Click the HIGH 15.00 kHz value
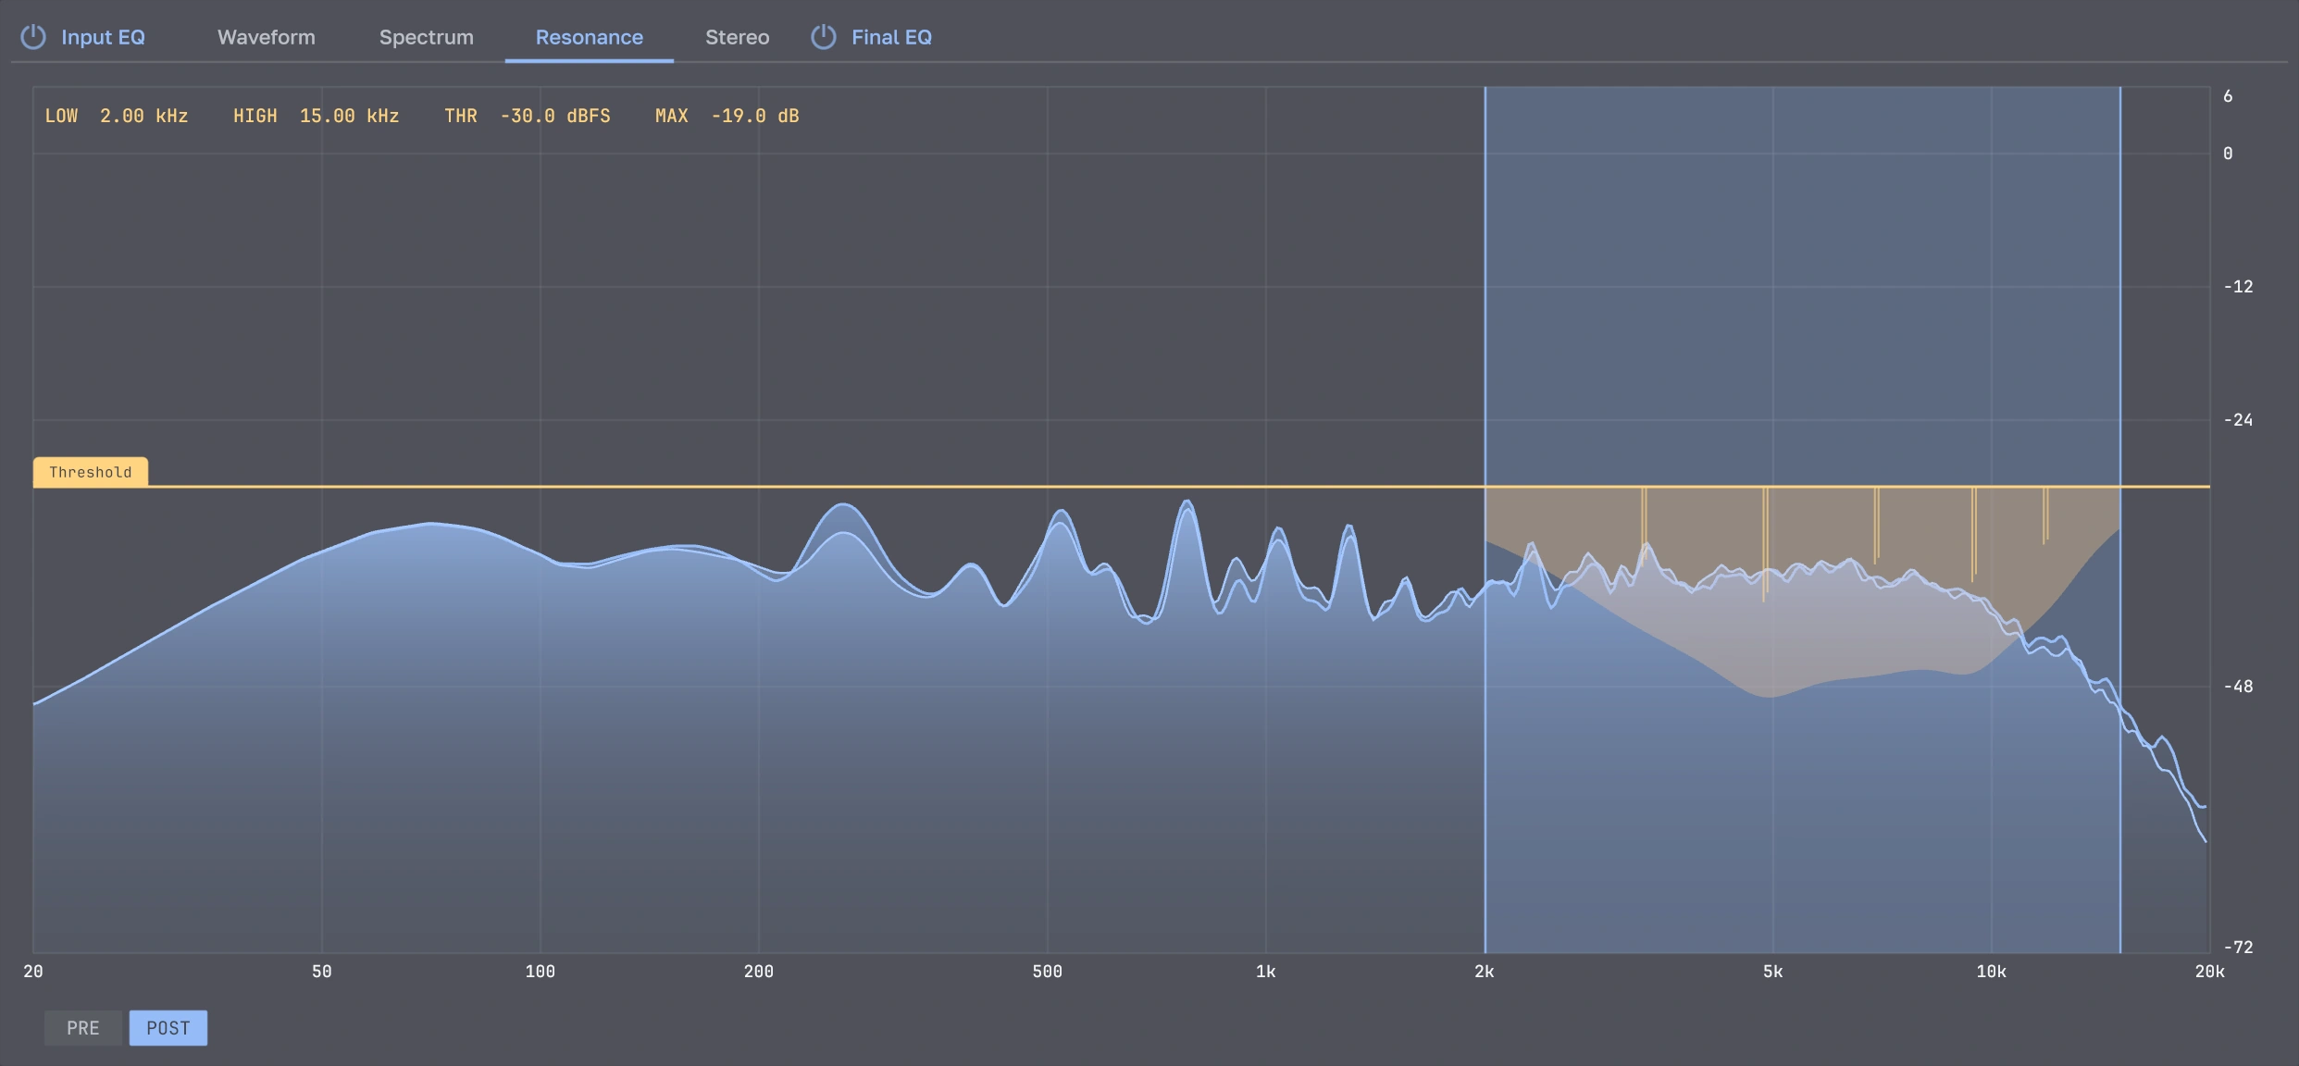This screenshot has height=1066, width=2299. pos(349,116)
